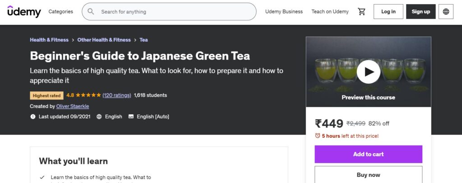Click the checkmark beside Learn the basics
This screenshot has width=462, height=183.
[42, 178]
